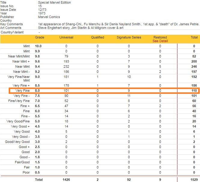Select the 9.0 universal count 181
The image size is (200, 182).
coord(66,77)
